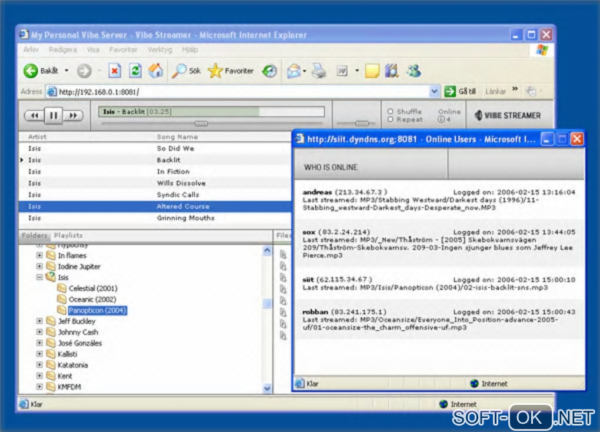This screenshot has width=600, height=432.
Task: Enable the Shuffle option
Action: tap(391, 111)
